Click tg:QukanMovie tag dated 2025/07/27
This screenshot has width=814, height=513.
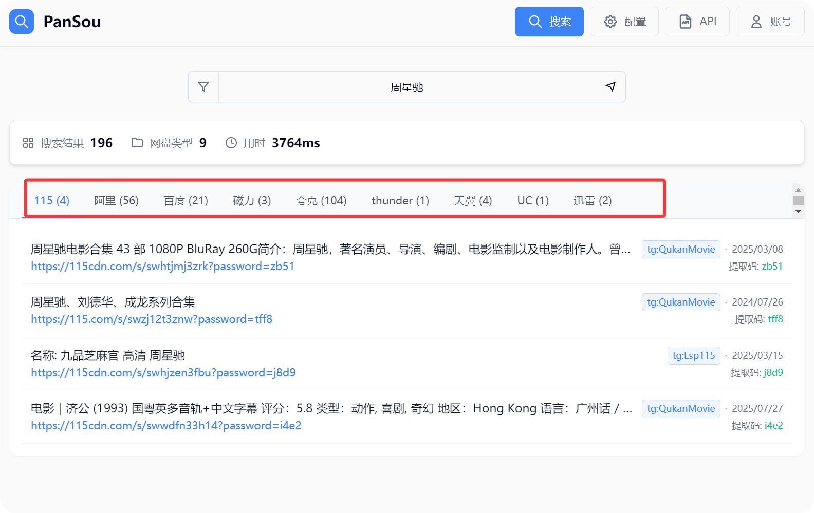point(681,408)
